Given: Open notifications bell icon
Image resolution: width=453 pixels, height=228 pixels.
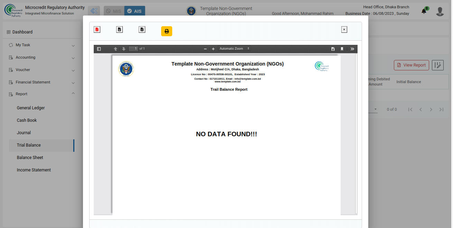Looking at the screenshot, I should point(424,11).
